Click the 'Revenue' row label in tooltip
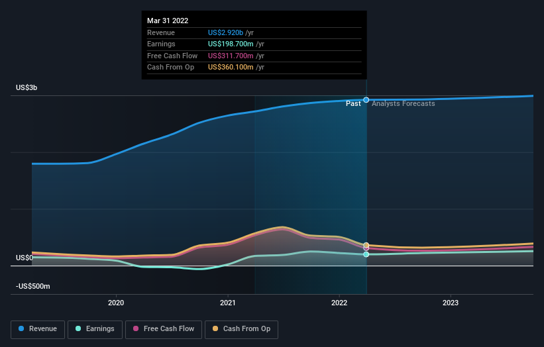 tap(160, 32)
